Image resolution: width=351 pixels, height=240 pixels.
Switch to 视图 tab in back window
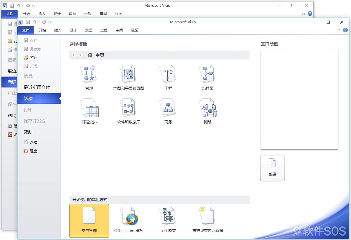coord(119,14)
